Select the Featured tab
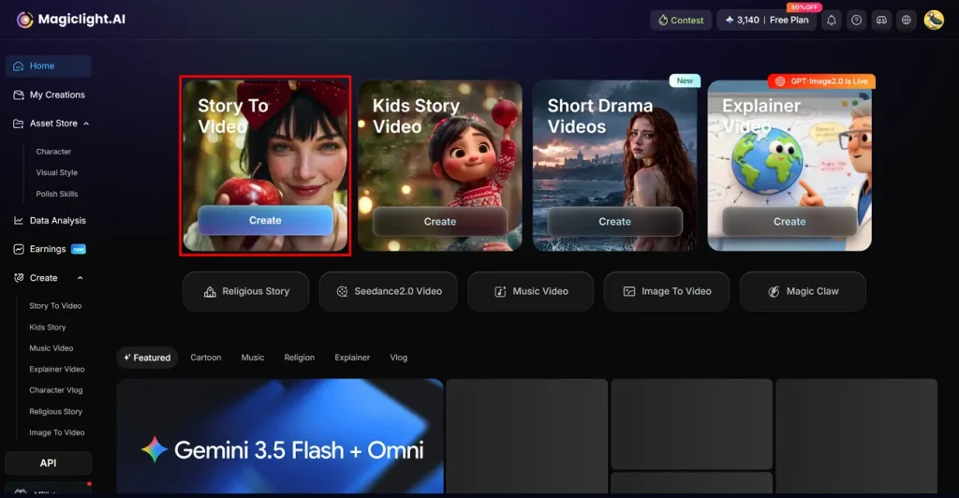The width and height of the screenshot is (959, 498). click(147, 358)
